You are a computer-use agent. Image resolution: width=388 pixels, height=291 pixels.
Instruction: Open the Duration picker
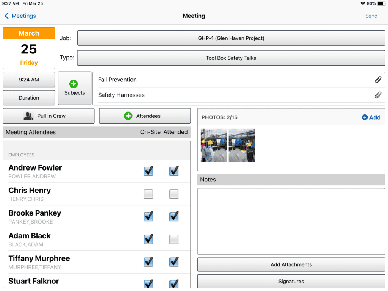[28, 98]
